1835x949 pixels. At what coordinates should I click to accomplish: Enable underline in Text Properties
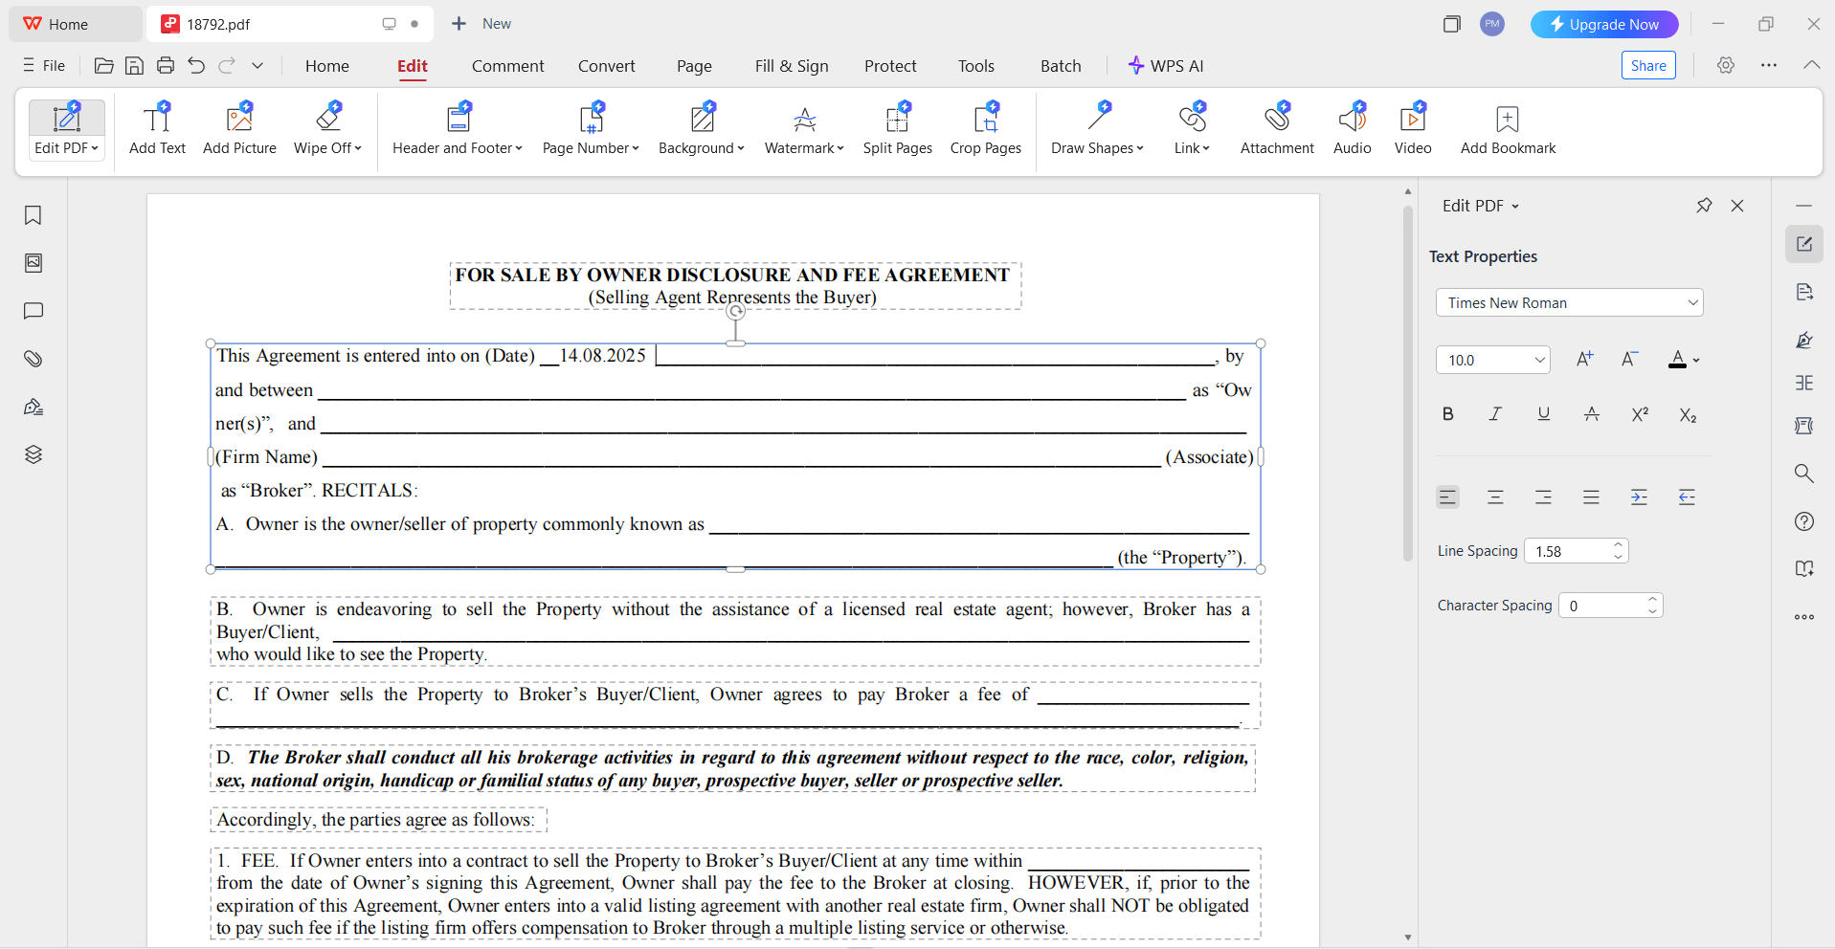pos(1543,413)
